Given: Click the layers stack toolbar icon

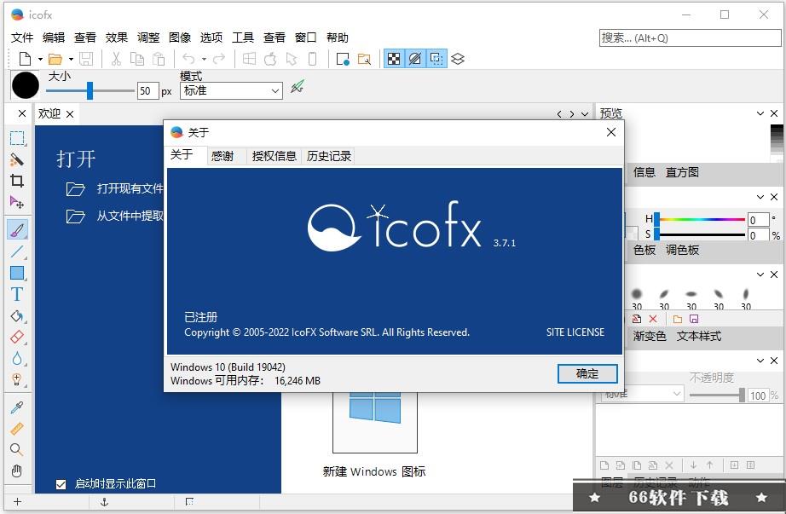Looking at the screenshot, I should point(458,59).
